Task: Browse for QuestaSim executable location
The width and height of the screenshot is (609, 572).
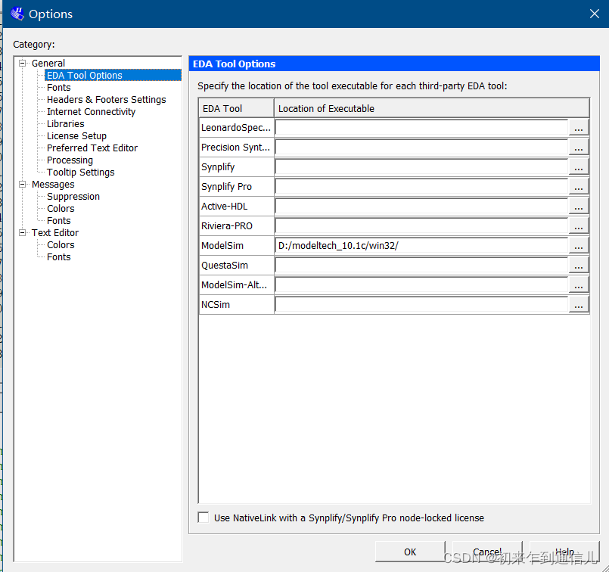Action: coord(578,266)
